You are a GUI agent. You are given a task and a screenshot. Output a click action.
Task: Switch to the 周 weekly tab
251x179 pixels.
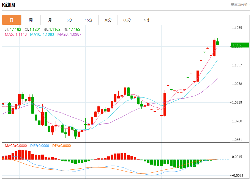tap(31, 20)
